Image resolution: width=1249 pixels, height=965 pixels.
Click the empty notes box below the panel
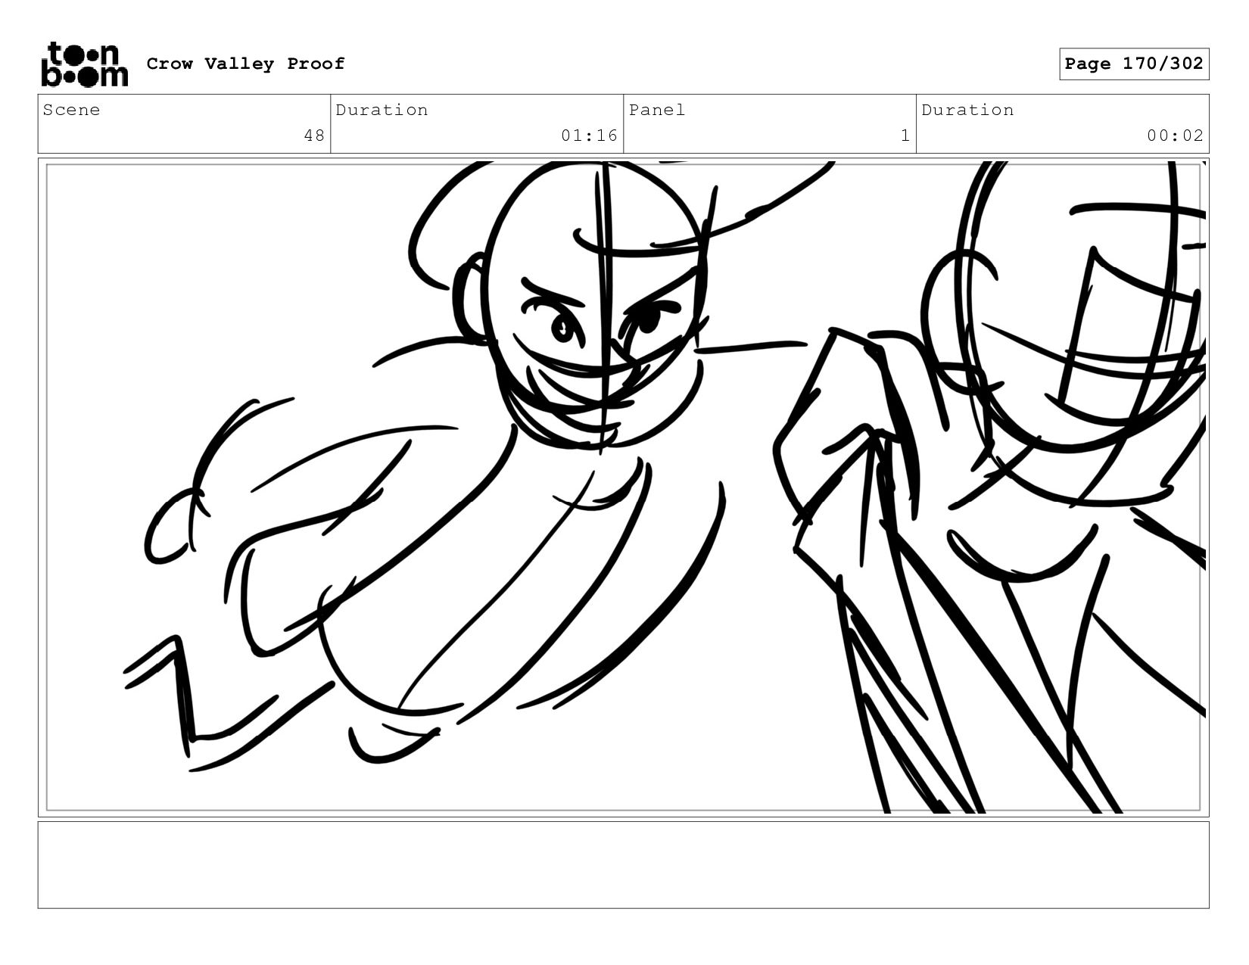[x=624, y=864]
